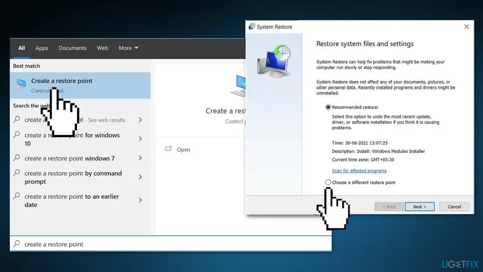
Task: Select the Web search tab
Action: [102, 48]
